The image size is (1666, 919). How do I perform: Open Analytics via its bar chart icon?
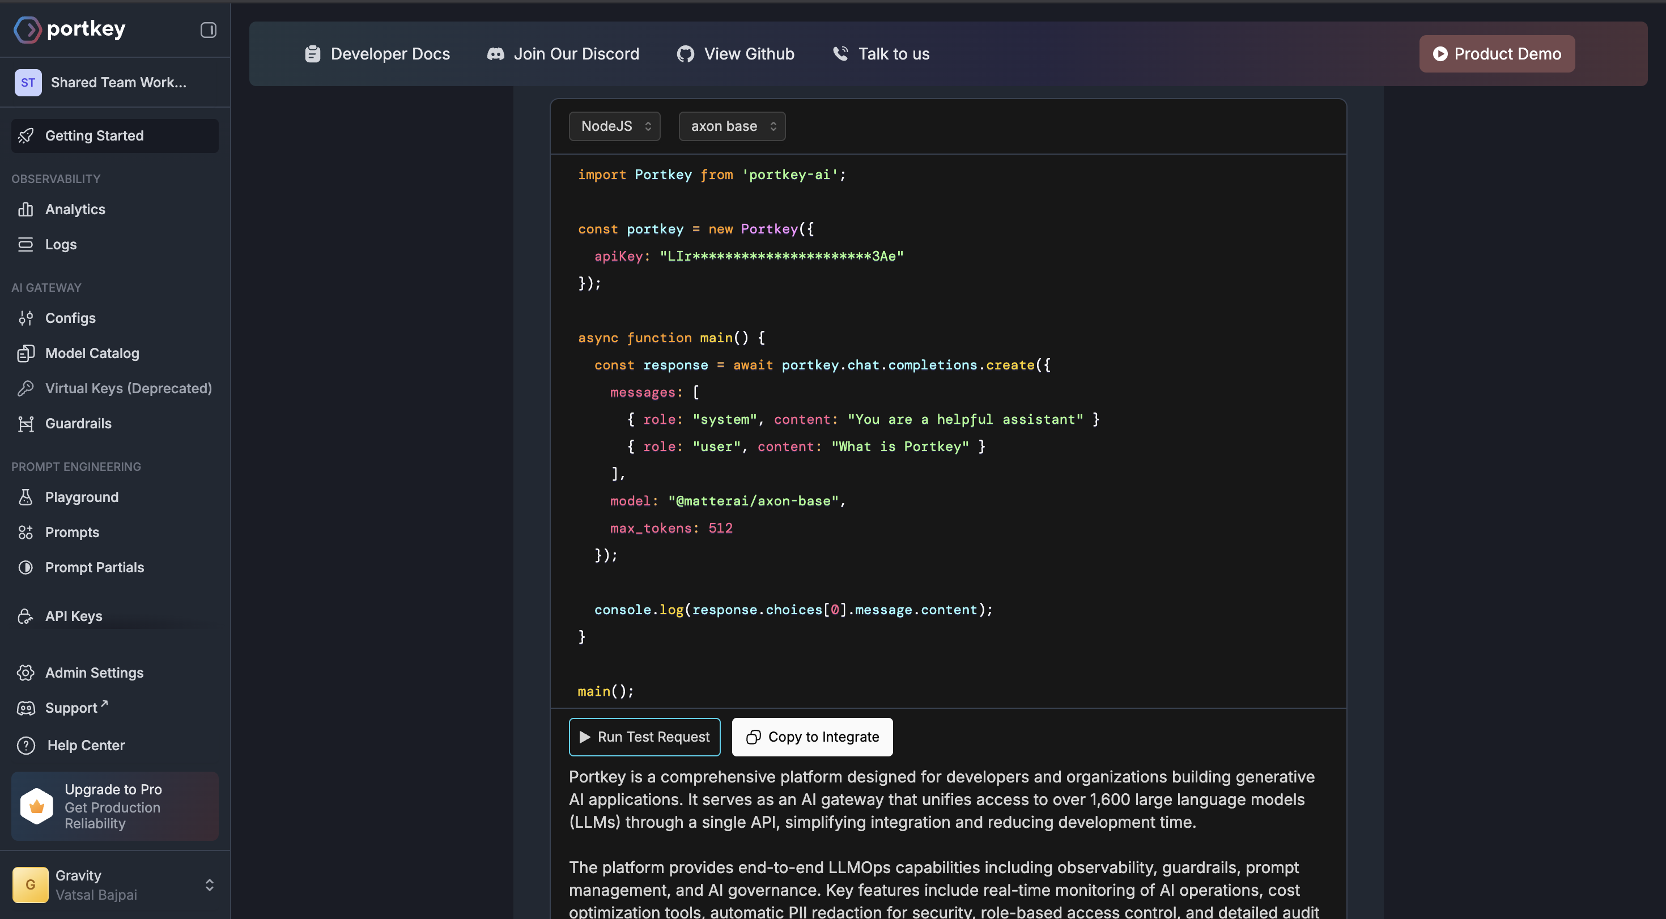click(26, 210)
